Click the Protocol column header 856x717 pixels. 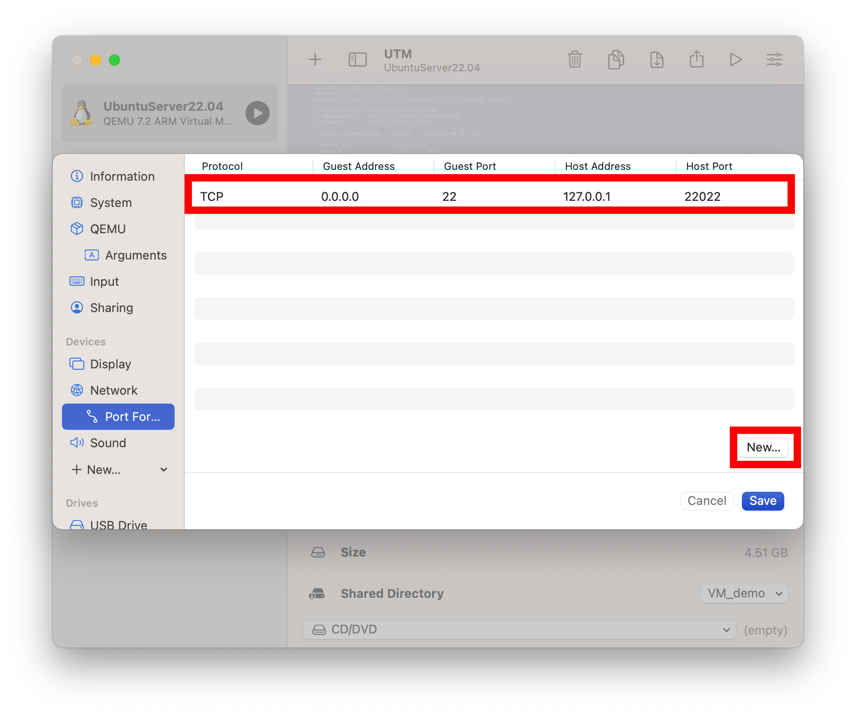coord(222,166)
